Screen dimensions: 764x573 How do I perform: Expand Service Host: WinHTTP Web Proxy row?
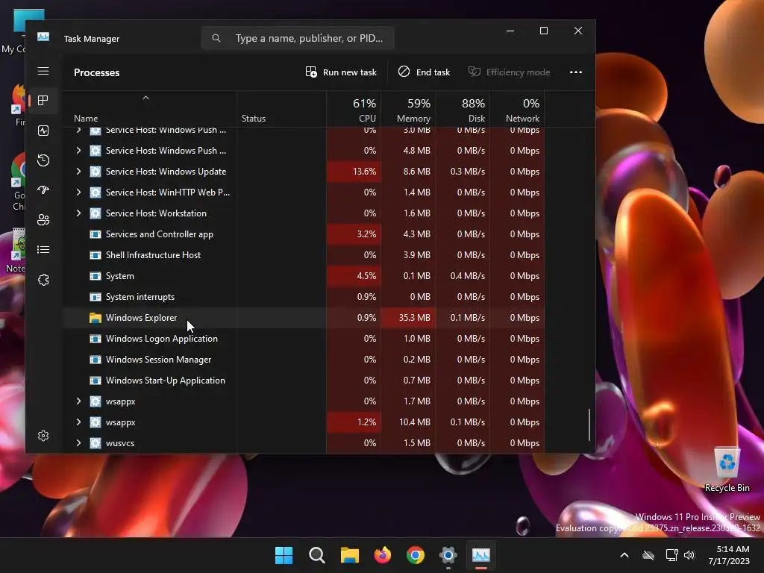tap(78, 192)
